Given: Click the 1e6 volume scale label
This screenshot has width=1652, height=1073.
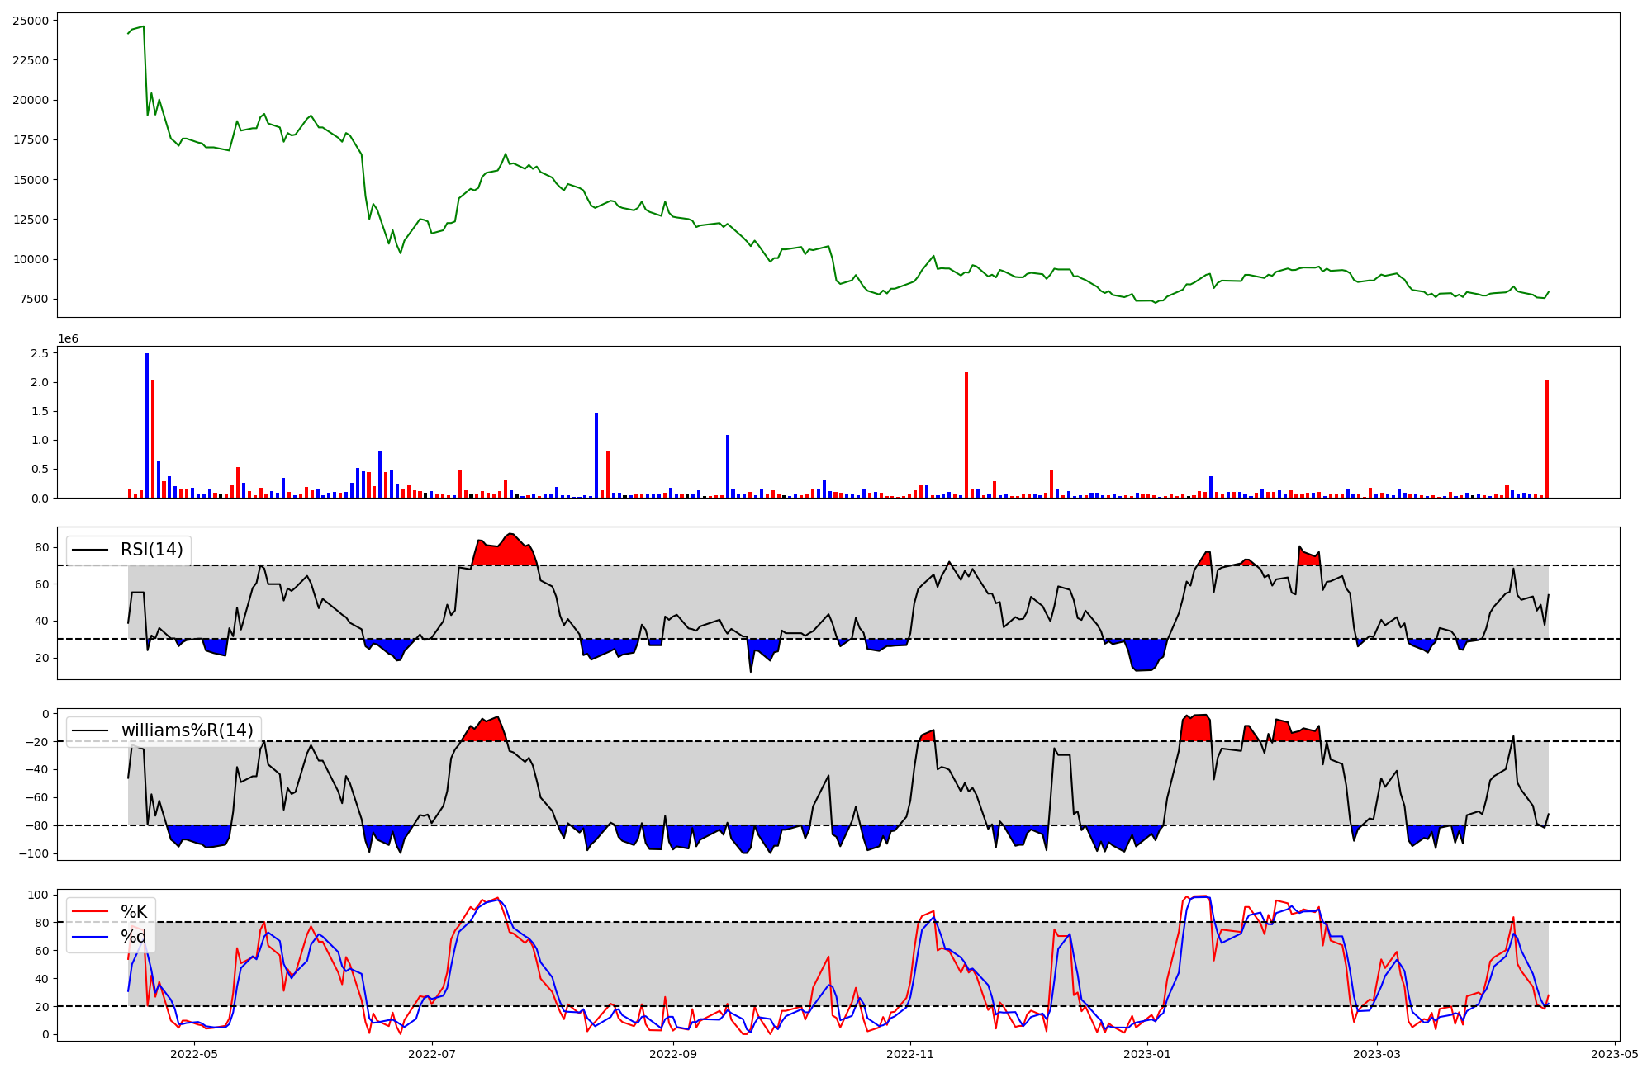Looking at the screenshot, I should coord(68,339).
